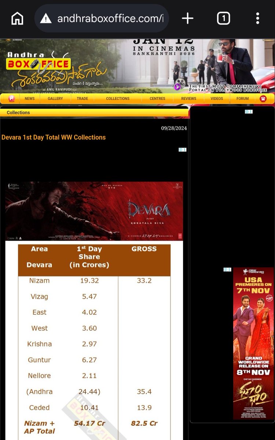275x440 pixels.
Task: Select Krishna share value 2.97
Action: point(89,344)
